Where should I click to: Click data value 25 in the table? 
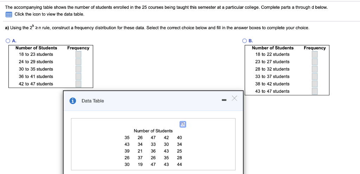(x=180, y=151)
